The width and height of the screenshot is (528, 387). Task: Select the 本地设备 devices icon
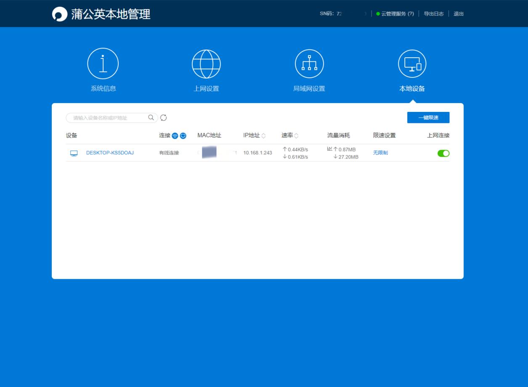(412, 63)
